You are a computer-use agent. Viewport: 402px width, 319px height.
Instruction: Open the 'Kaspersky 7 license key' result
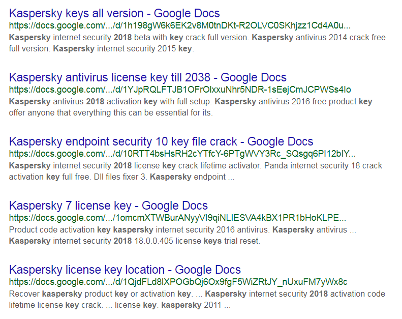pyautogui.click(x=108, y=206)
